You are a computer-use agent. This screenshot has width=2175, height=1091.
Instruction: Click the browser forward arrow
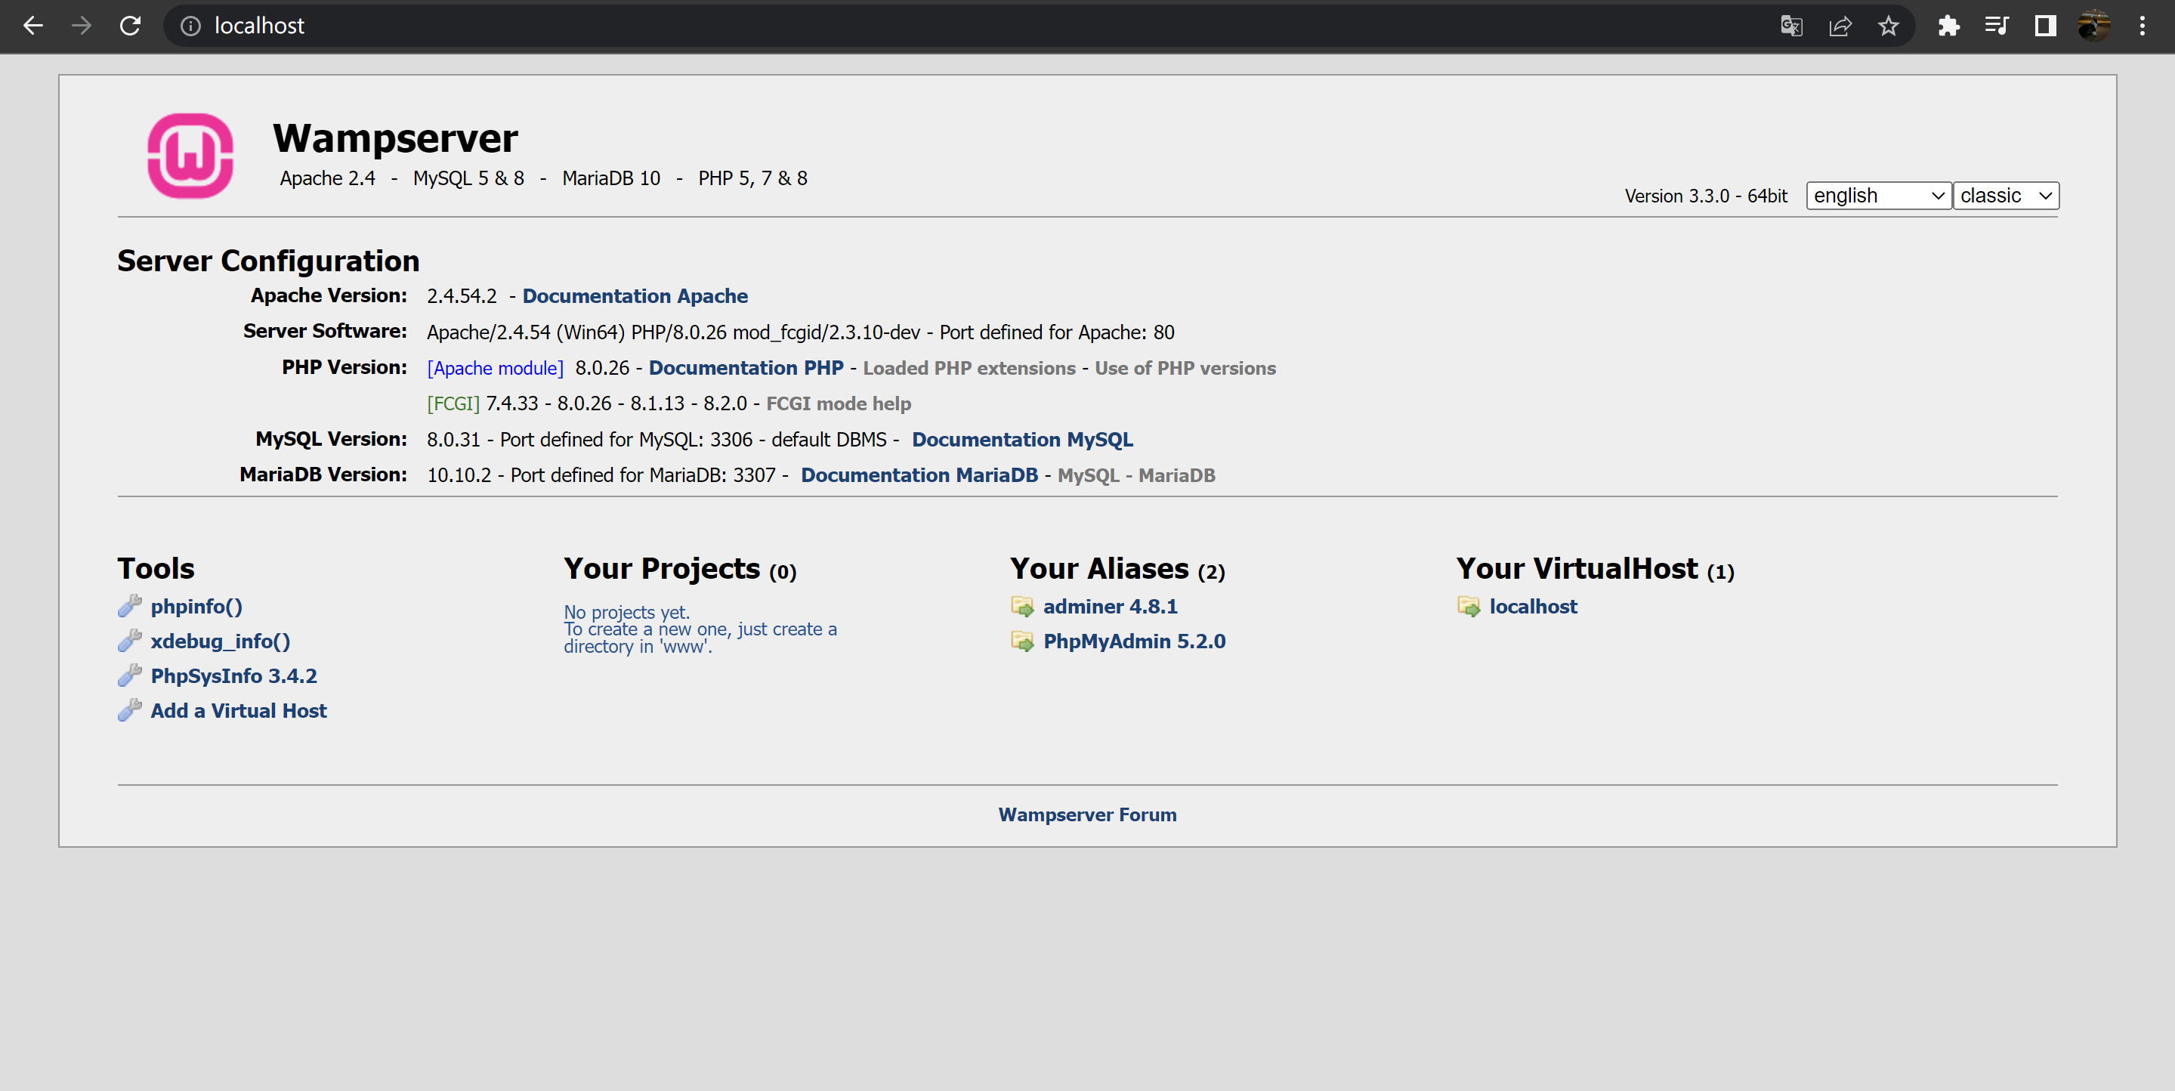click(x=82, y=26)
